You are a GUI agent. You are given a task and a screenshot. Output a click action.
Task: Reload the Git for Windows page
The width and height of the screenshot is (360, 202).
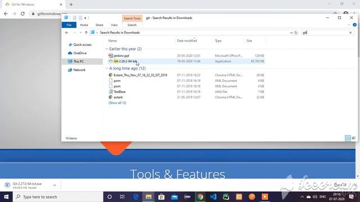coord(22,13)
